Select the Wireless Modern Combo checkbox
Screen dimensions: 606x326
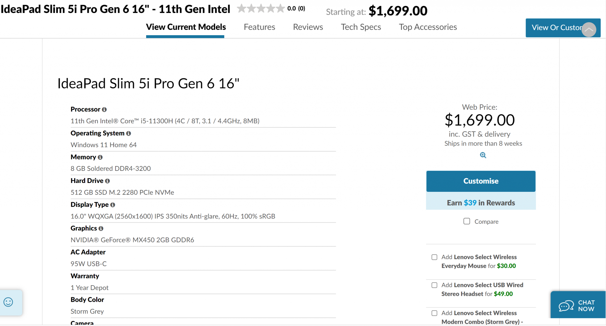tap(434, 313)
